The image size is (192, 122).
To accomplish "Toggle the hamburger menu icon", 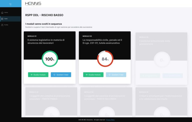I will [x=10, y=4].
